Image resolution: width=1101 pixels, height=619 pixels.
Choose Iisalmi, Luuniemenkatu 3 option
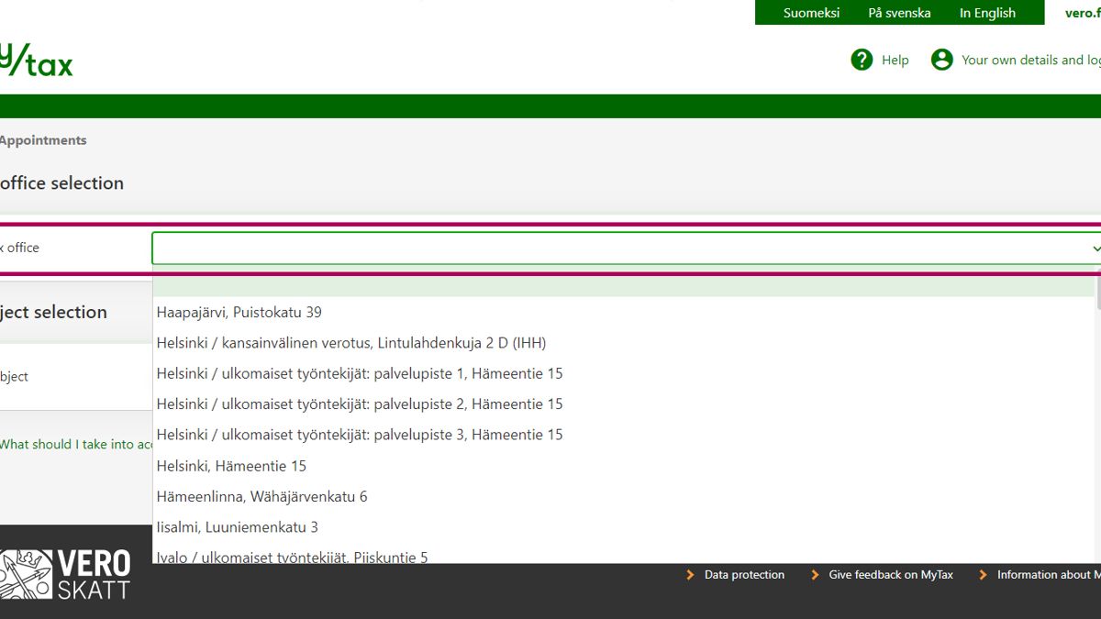(238, 527)
